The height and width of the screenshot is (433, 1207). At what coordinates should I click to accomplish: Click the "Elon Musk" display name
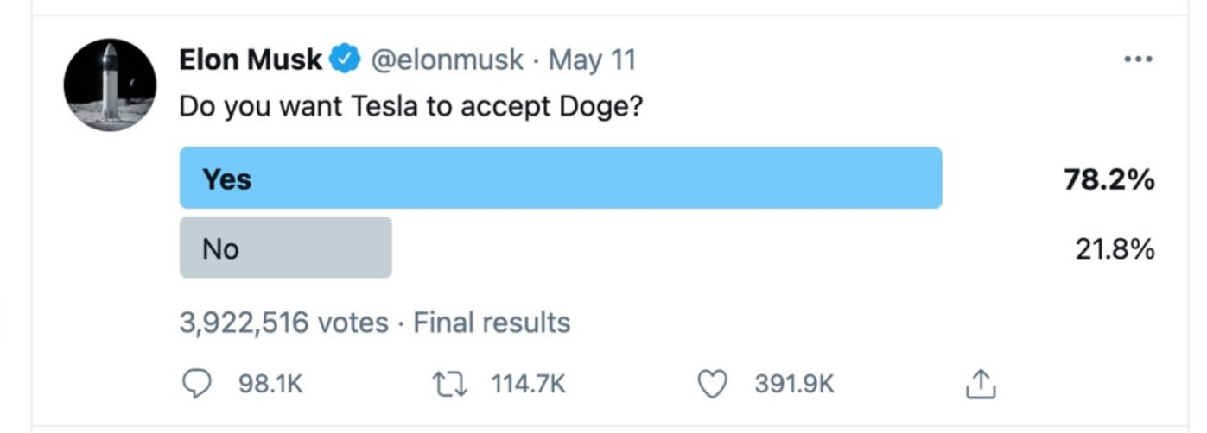251,60
